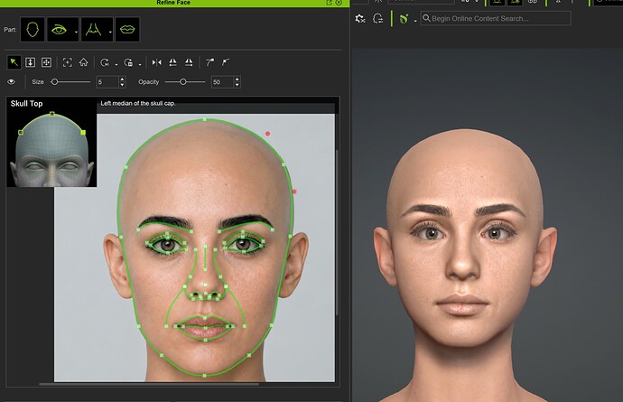Expand the nose part dropdown arrow
The height and width of the screenshot is (402, 623).
click(x=110, y=33)
